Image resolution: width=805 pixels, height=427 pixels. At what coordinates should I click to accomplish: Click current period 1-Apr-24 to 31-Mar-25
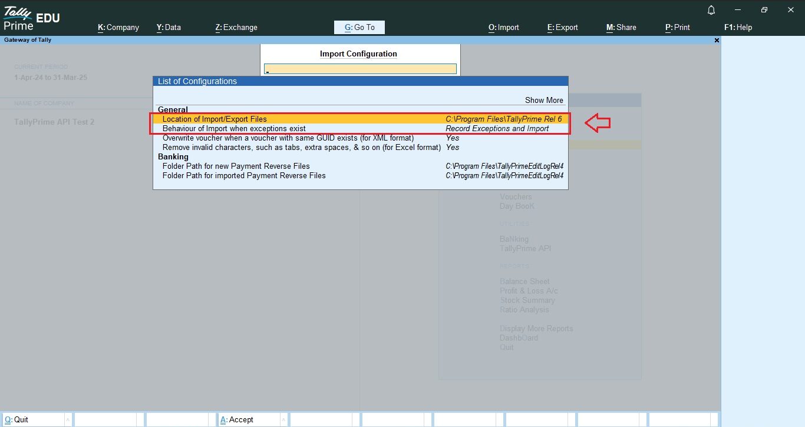point(51,77)
